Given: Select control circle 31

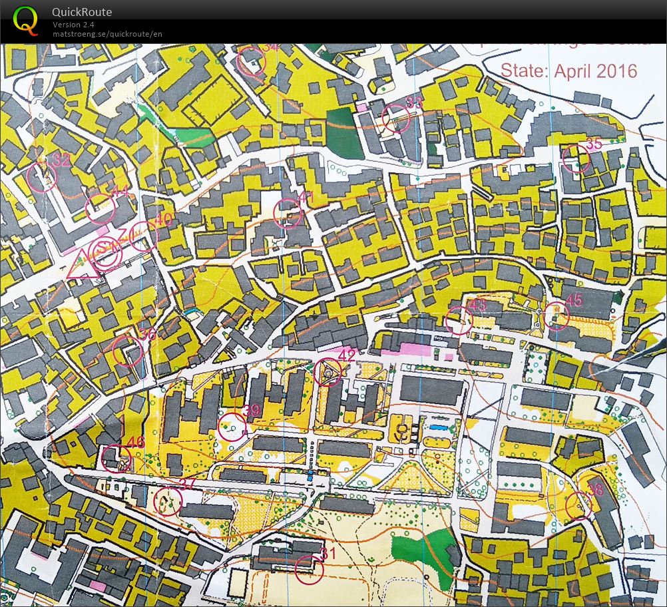Looking at the screenshot, I should point(310,570).
